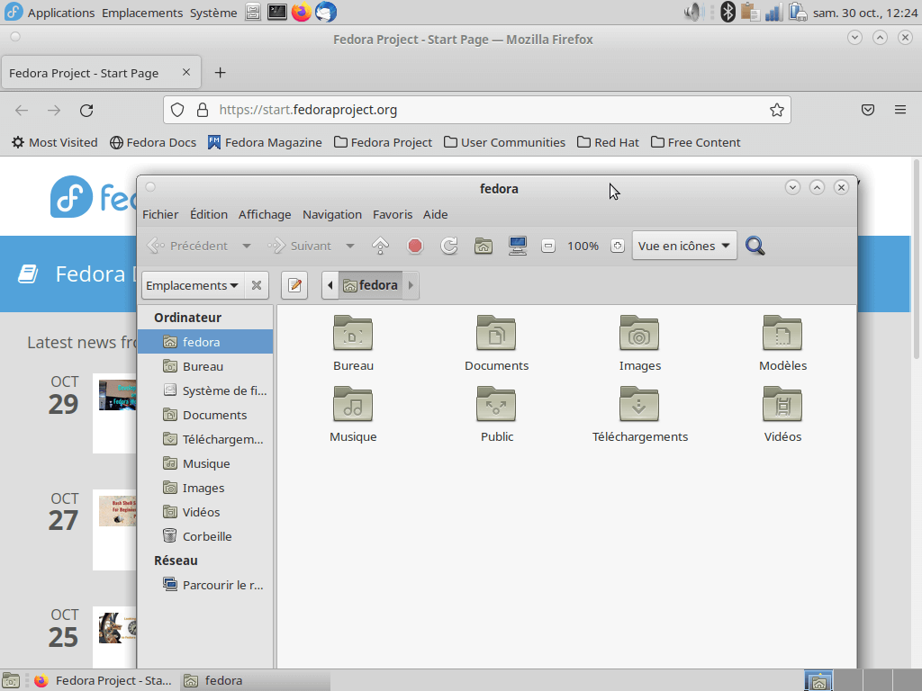
Task: Open the Système panel menu
Action: coord(212,13)
